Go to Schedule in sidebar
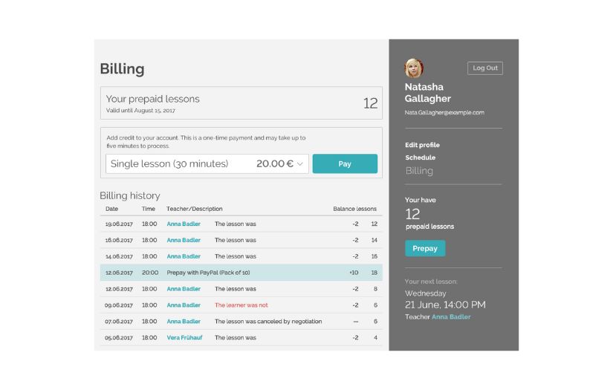Image resolution: width=613 pixels, height=390 pixels. tap(420, 157)
